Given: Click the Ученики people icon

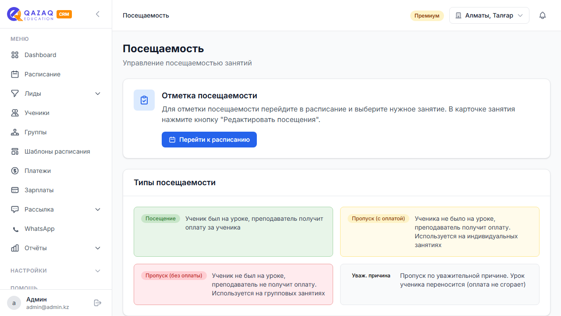Looking at the screenshot, I should 15,113.
